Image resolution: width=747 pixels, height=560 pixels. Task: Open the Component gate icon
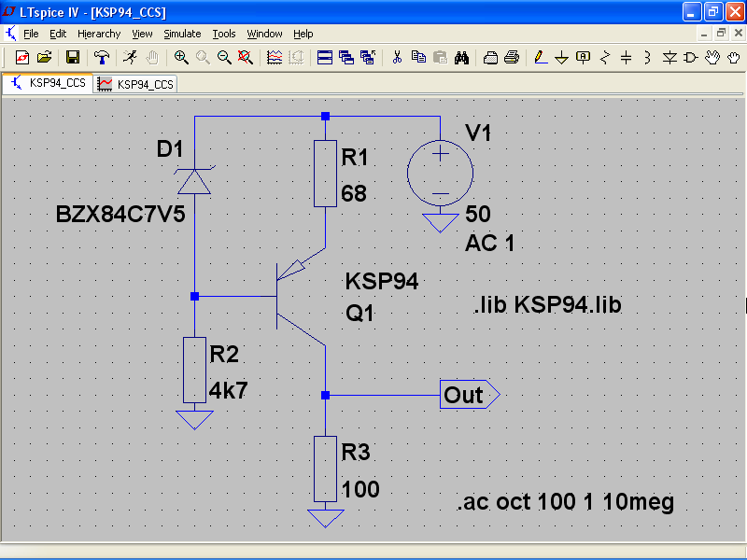point(691,58)
